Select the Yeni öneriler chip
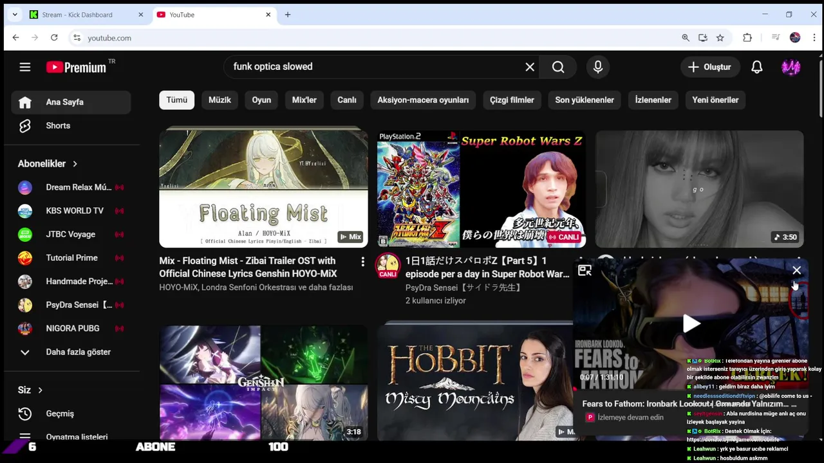Image resolution: width=824 pixels, height=463 pixels. click(715, 100)
